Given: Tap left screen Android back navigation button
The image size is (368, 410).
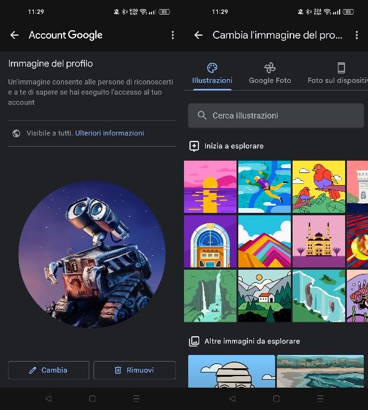Looking at the screenshot, I should tap(48, 399).
